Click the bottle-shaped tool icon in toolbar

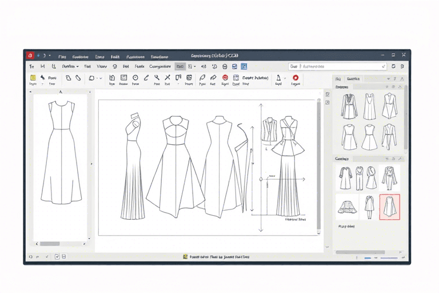(x=278, y=77)
